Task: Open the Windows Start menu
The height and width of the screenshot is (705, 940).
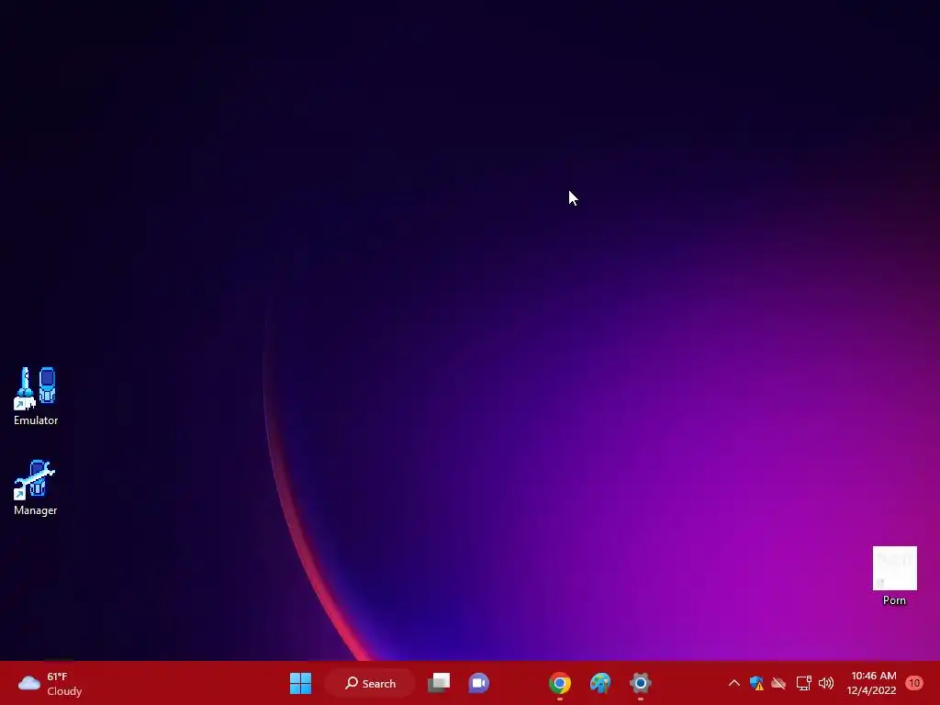Action: click(300, 683)
